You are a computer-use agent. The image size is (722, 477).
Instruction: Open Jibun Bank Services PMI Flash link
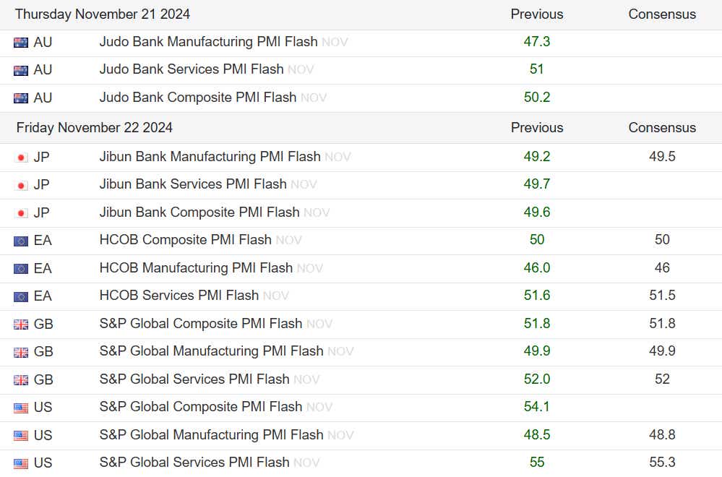(193, 184)
